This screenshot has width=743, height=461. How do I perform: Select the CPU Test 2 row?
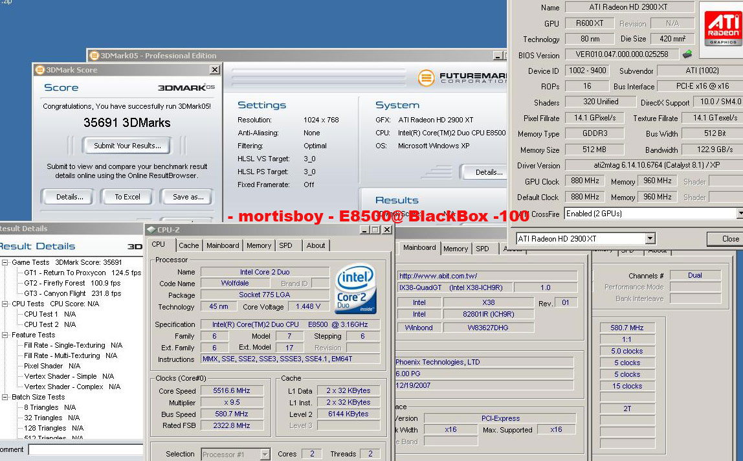50,324
